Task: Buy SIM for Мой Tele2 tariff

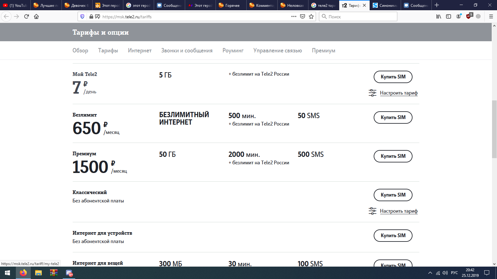Action: (x=393, y=77)
